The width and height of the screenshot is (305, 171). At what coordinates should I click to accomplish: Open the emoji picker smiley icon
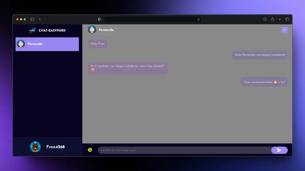point(90,150)
